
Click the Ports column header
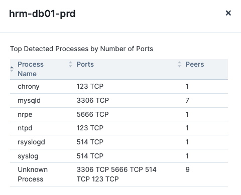85,64
